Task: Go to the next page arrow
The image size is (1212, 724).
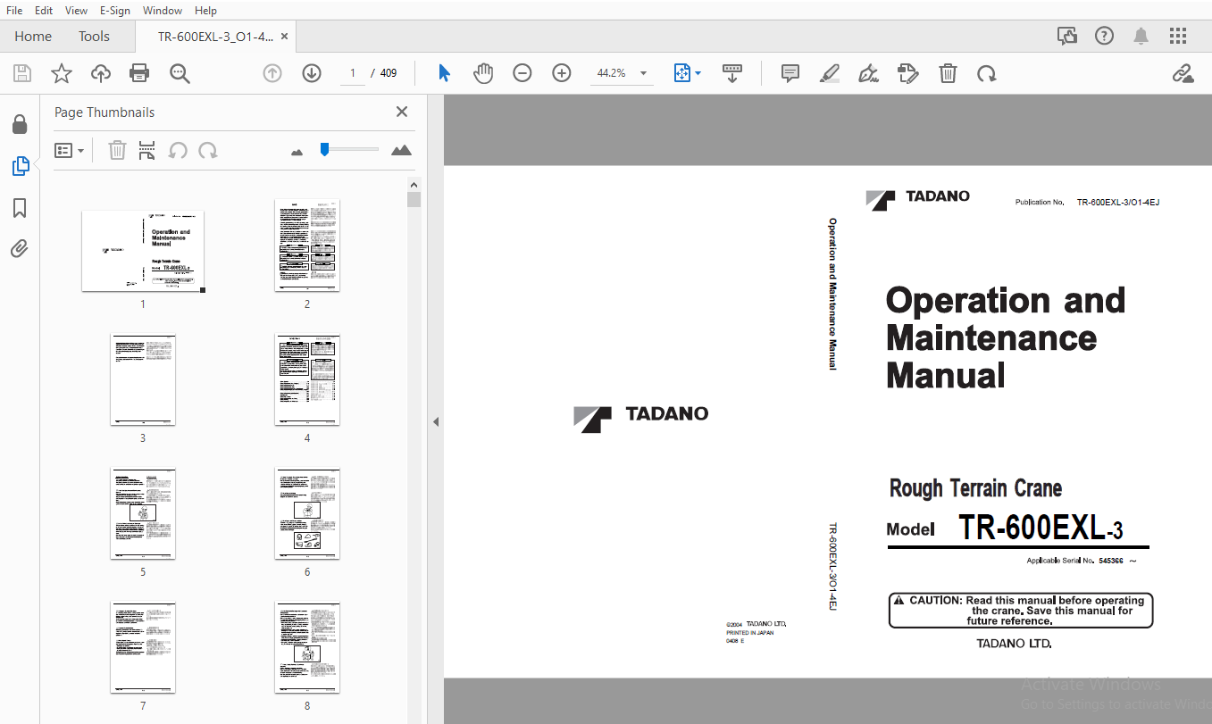Action: (x=312, y=73)
